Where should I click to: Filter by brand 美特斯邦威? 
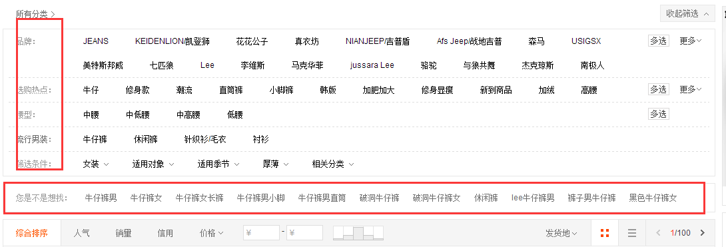(103, 65)
